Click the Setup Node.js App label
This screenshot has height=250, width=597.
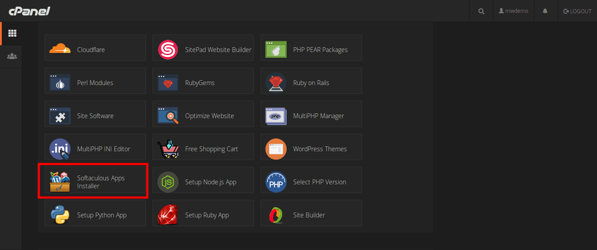click(211, 182)
